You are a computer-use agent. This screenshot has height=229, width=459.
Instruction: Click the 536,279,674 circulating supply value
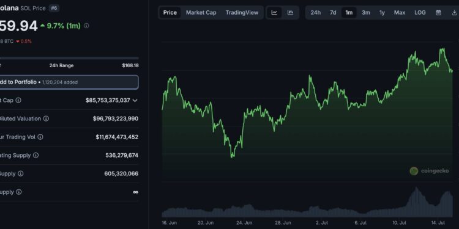(x=122, y=155)
